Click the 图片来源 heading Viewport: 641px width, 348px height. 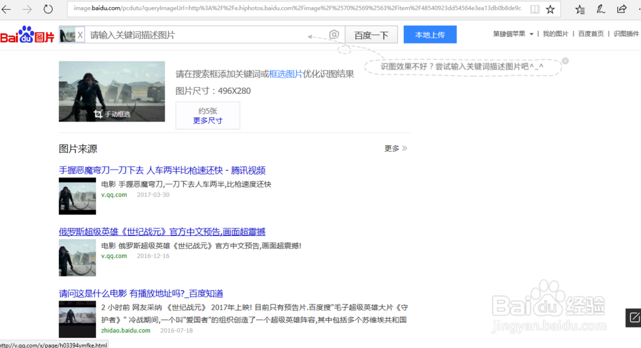(78, 149)
